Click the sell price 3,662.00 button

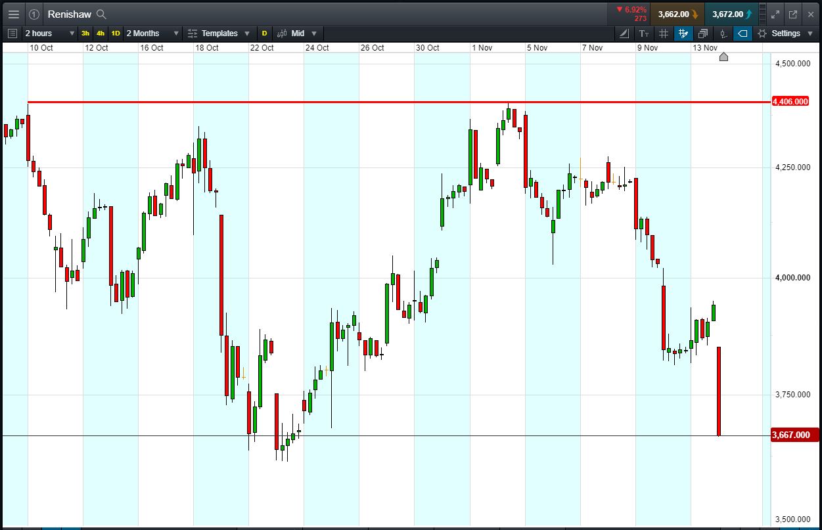[x=677, y=14]
